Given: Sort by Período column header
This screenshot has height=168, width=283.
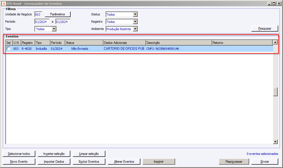Looking at the screenshot, I should 57,43.
